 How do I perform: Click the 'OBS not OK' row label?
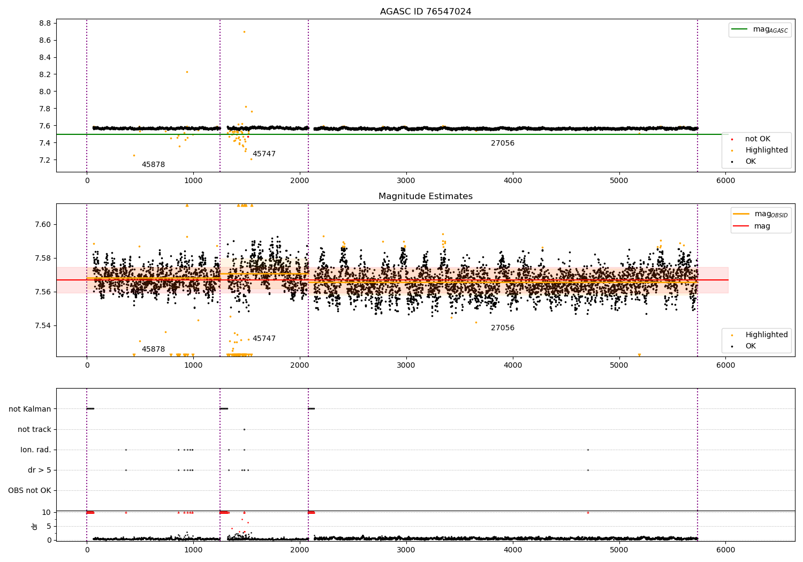[30, 490]
